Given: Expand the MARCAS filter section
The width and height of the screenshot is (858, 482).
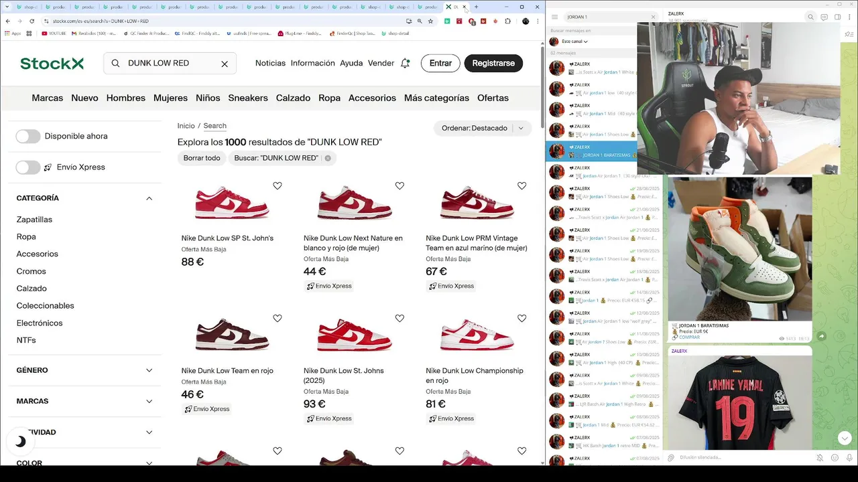Looking at the screenshot, I should (x=149, y=401).
